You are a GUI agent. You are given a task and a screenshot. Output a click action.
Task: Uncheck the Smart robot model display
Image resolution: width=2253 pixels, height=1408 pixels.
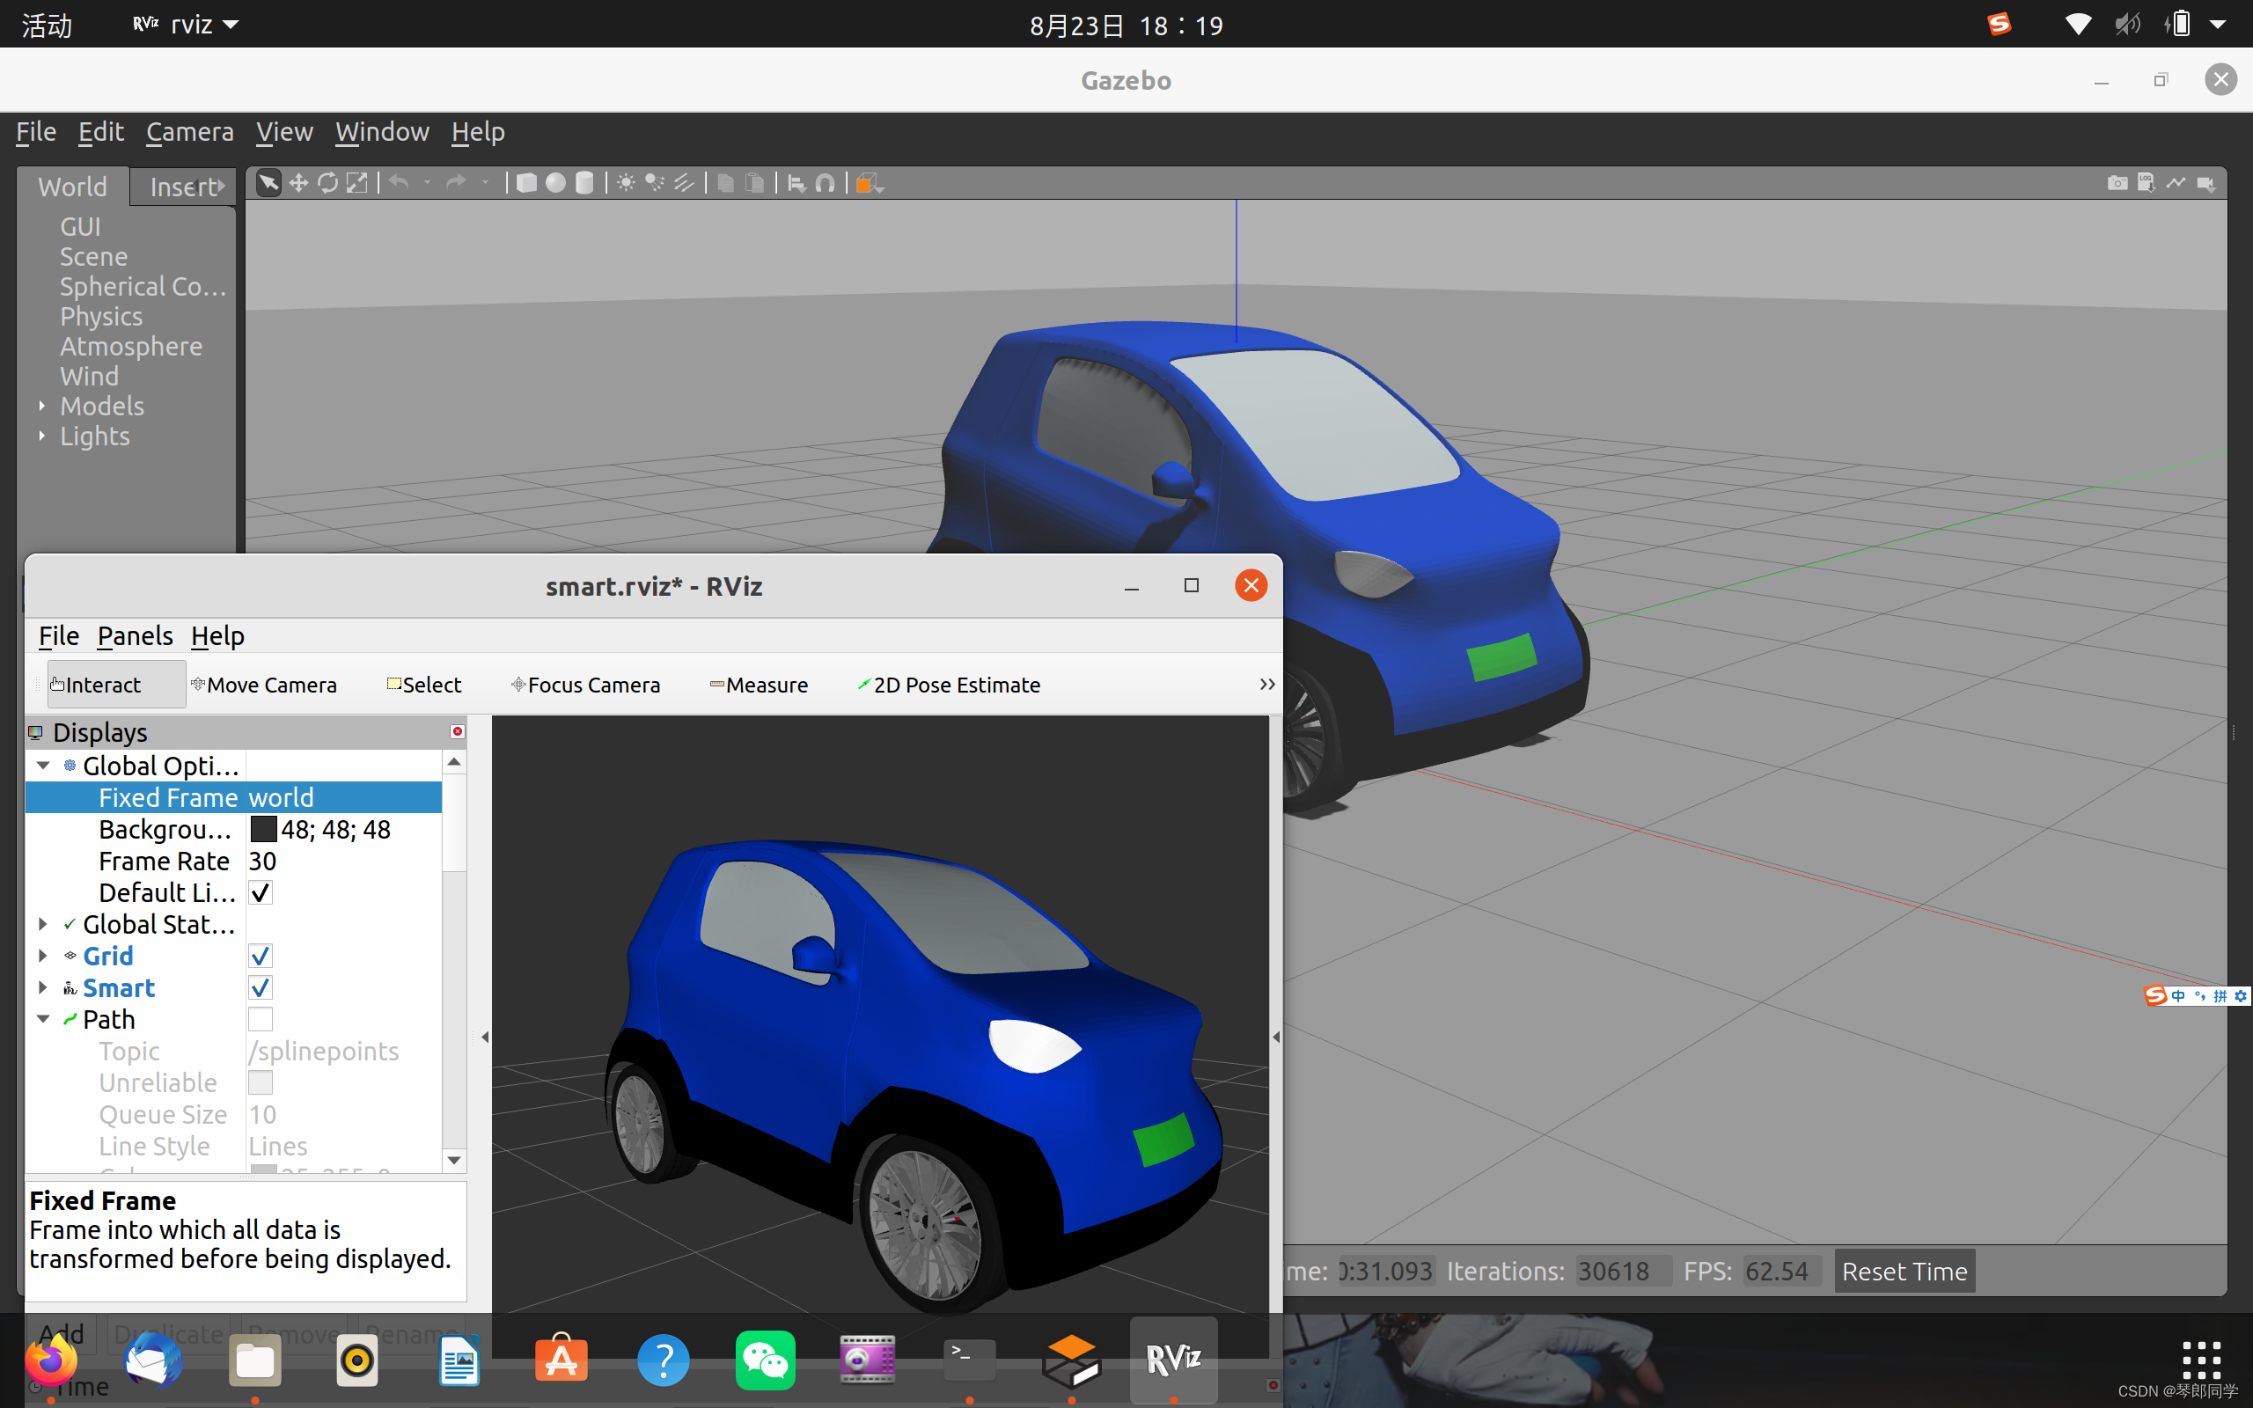[x=261, y=987]
